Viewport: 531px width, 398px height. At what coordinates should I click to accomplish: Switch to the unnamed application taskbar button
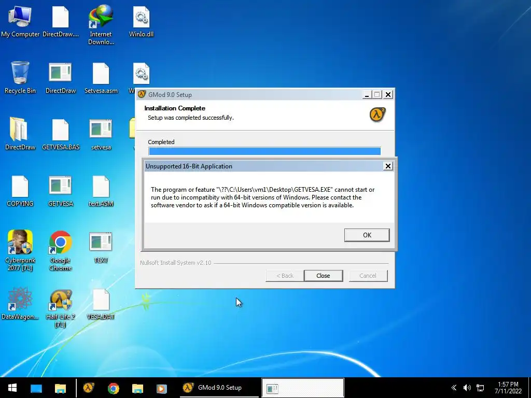[x=303, y=388]
